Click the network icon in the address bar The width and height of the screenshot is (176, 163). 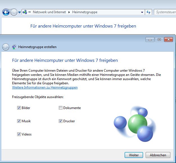25,12
